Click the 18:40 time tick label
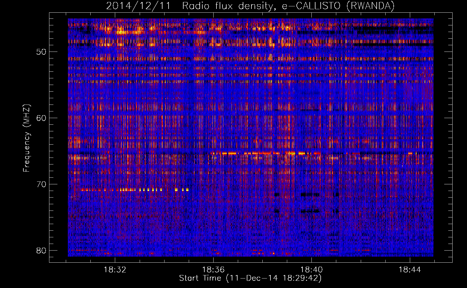467x288 pixels. tap(311, 270)
